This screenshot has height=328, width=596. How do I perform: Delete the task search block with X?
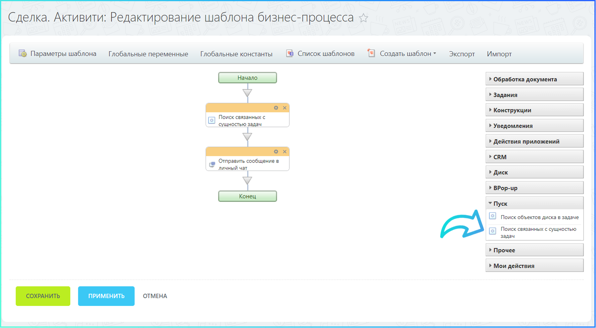[x=285, y=108]
